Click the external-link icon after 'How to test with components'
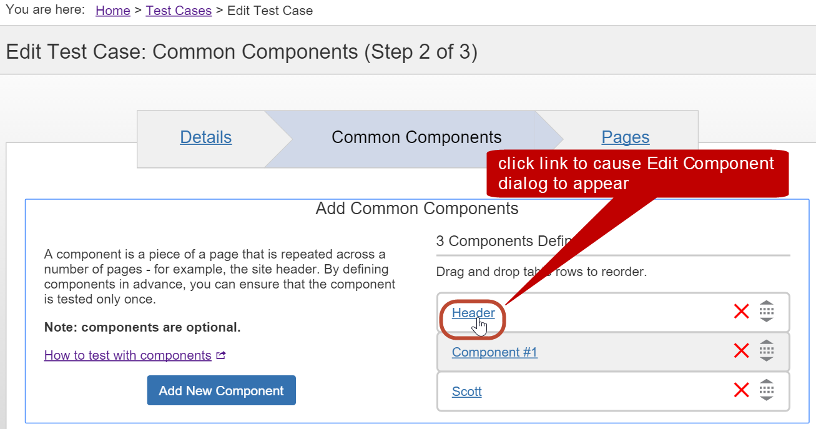Image resolution: width=816 pixels, height=429 pixels. pos(220,355)
